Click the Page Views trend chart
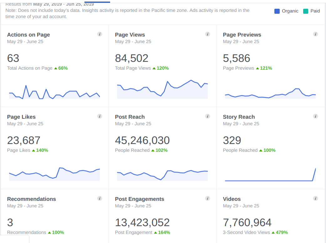Screen dimensions: 326x243 click(x=162, y=89)
